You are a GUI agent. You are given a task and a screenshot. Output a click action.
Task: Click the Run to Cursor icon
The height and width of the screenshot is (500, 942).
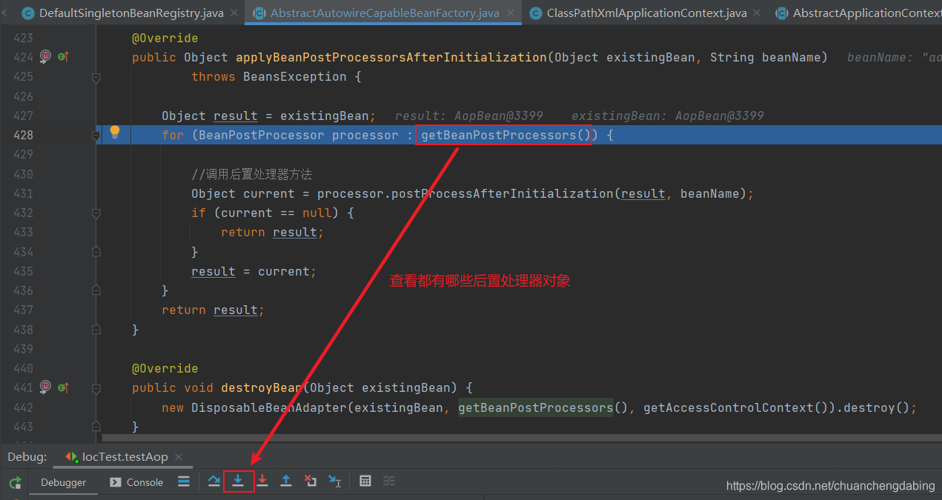tap(335, 481)
